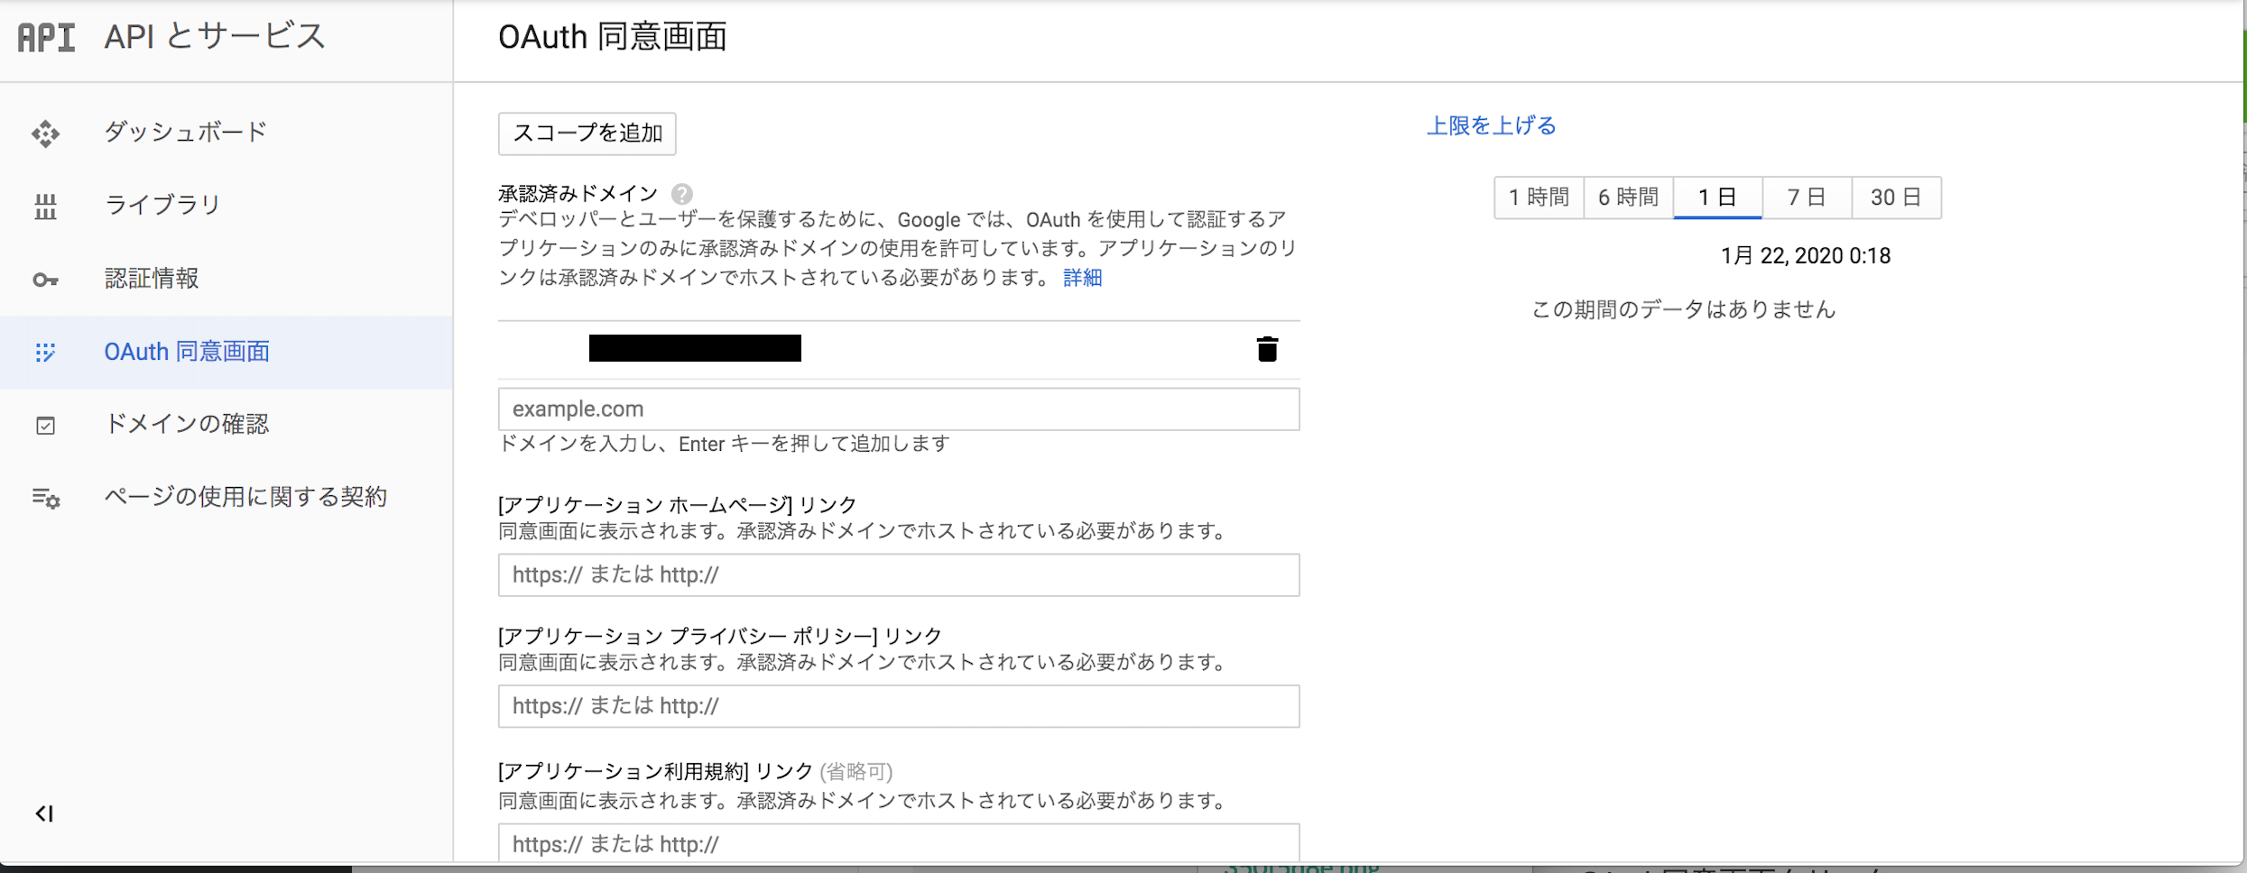Screen dimensions: 2247x873
Task: Click the privacy policy URL input field
Action: [898, 707]
